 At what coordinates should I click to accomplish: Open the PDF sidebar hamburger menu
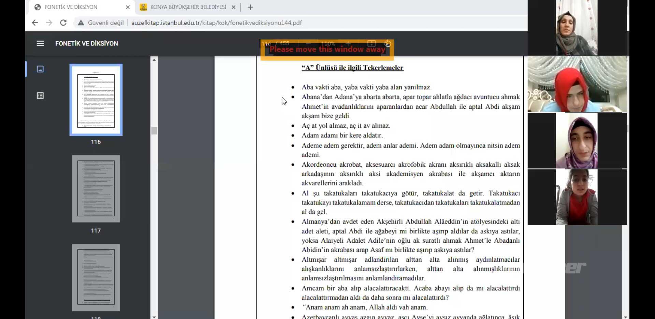point(40,43)
